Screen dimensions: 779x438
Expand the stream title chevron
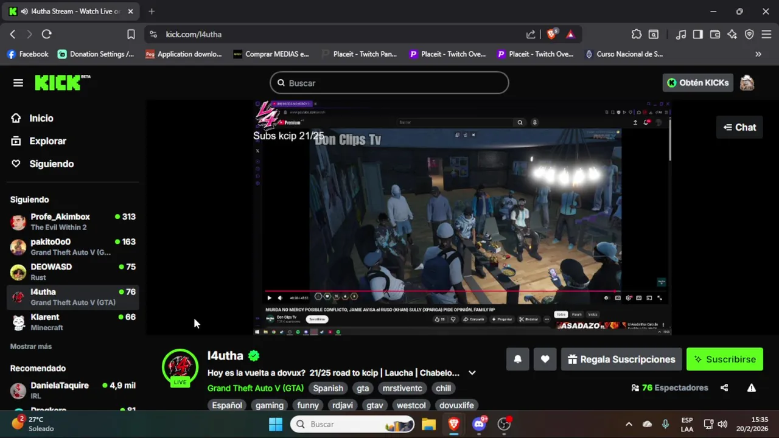472,373
